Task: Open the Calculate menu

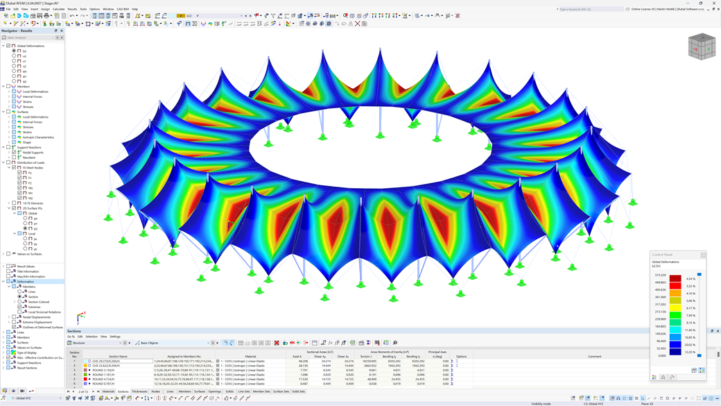Action: pos(60,9)
